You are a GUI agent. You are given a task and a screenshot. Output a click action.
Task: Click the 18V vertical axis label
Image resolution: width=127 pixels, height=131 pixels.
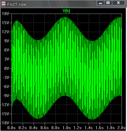coord(5,14)
